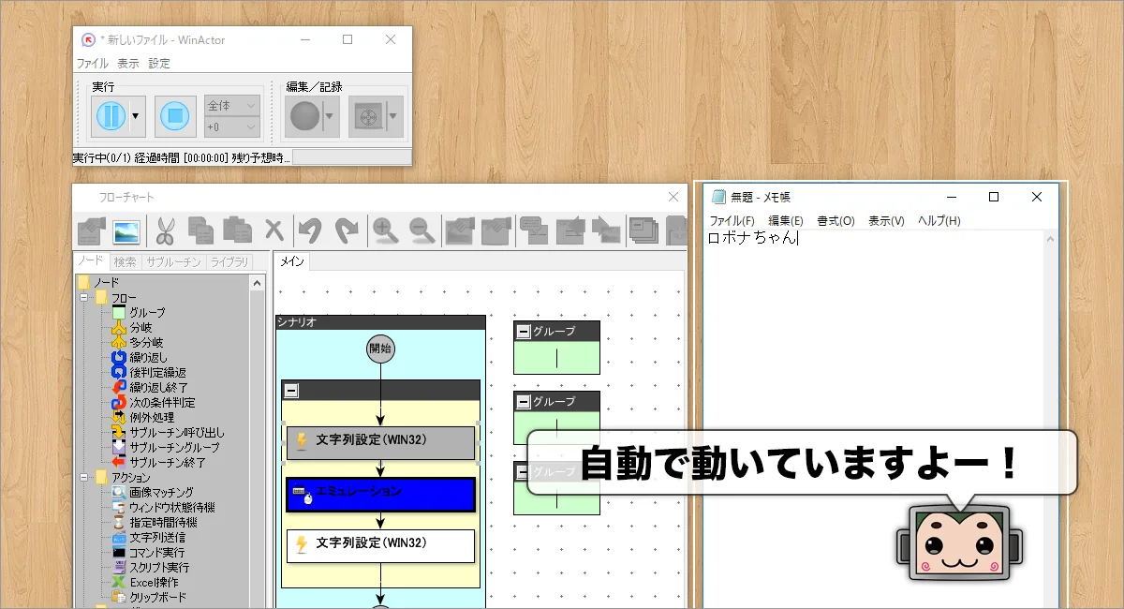
Task: Open the 表示 menu in WinActor
Action: tap(128, 64)
